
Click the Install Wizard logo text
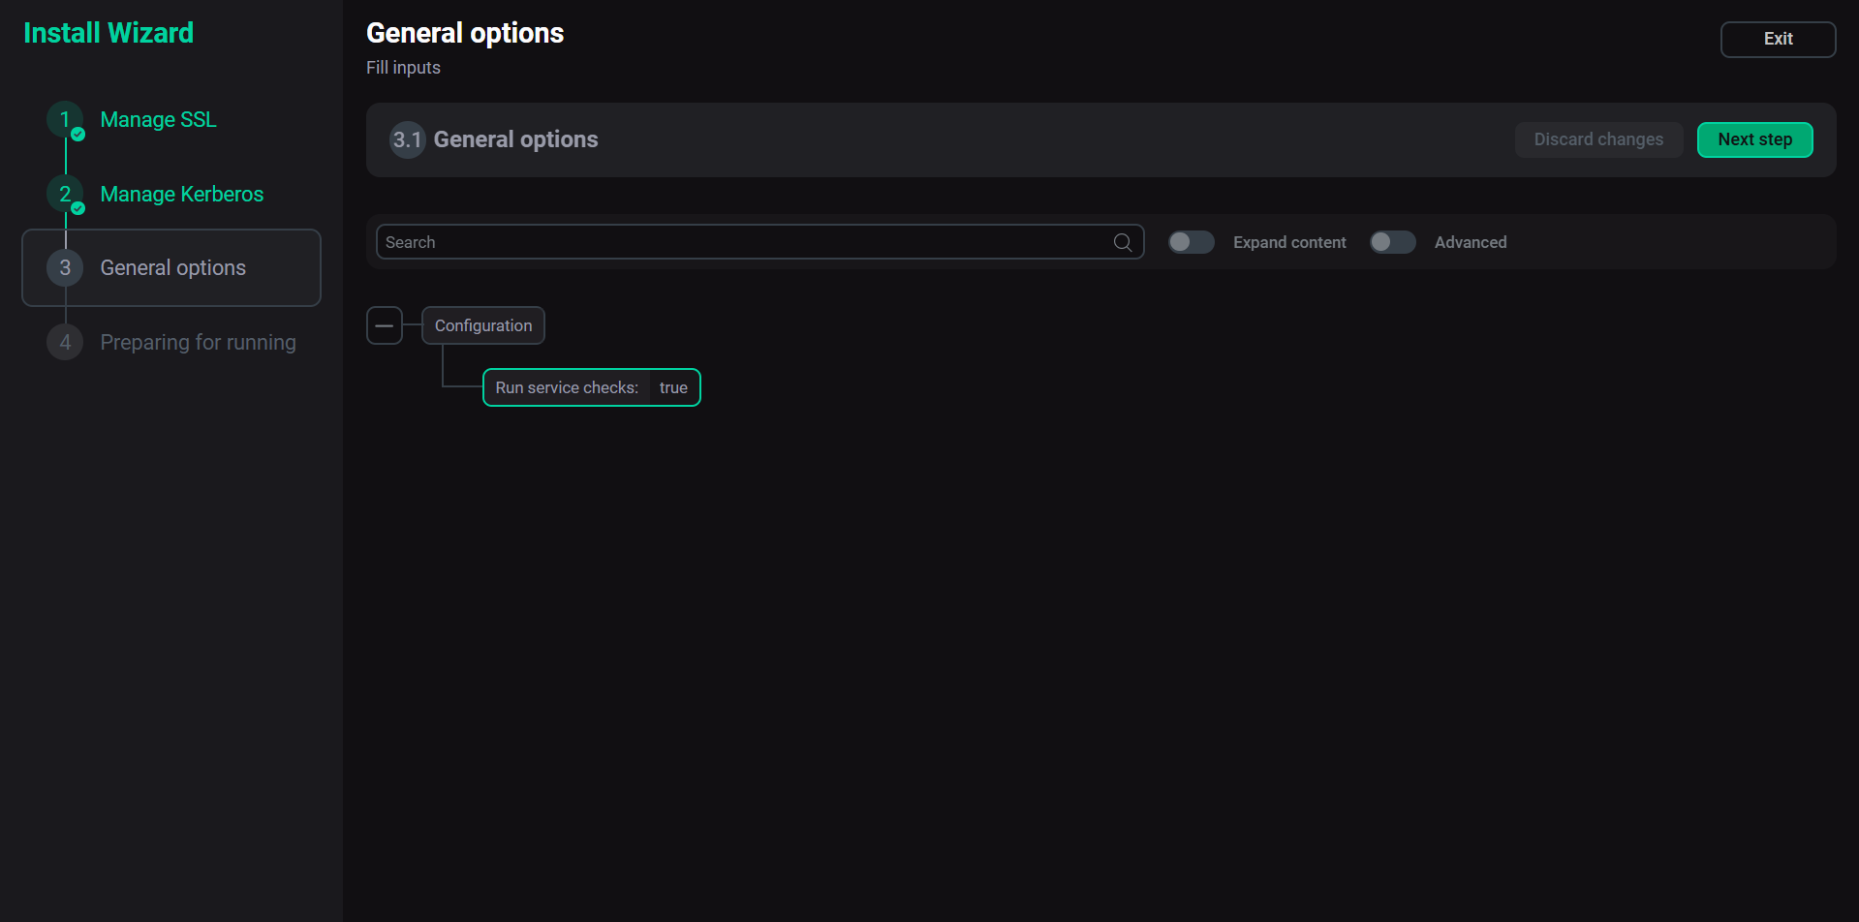tap(108, 33)
